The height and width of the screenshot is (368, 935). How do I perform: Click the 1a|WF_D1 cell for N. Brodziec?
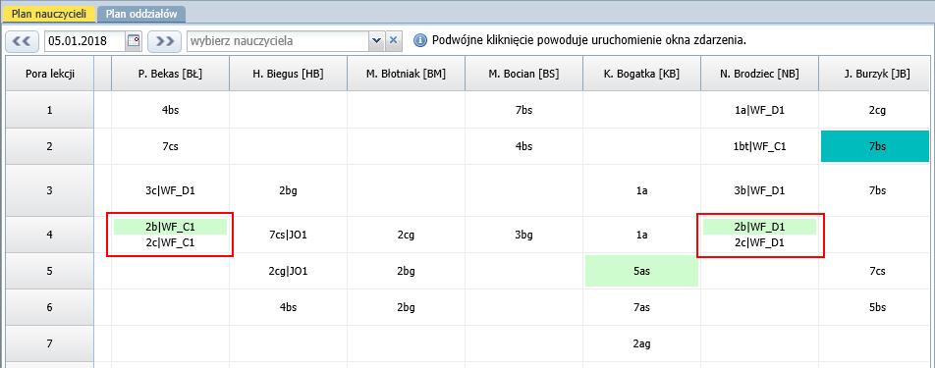point(760,110)
